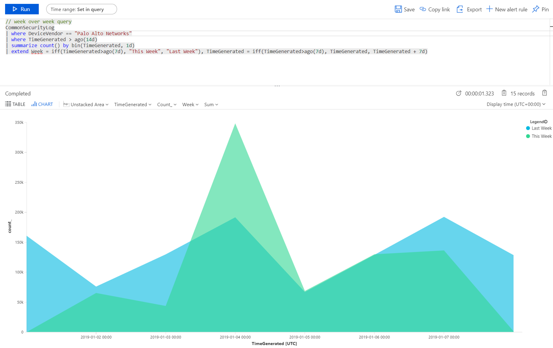Toggle the Last Week series in the legend
Screen dimensions: 553x348
(541, 128)
